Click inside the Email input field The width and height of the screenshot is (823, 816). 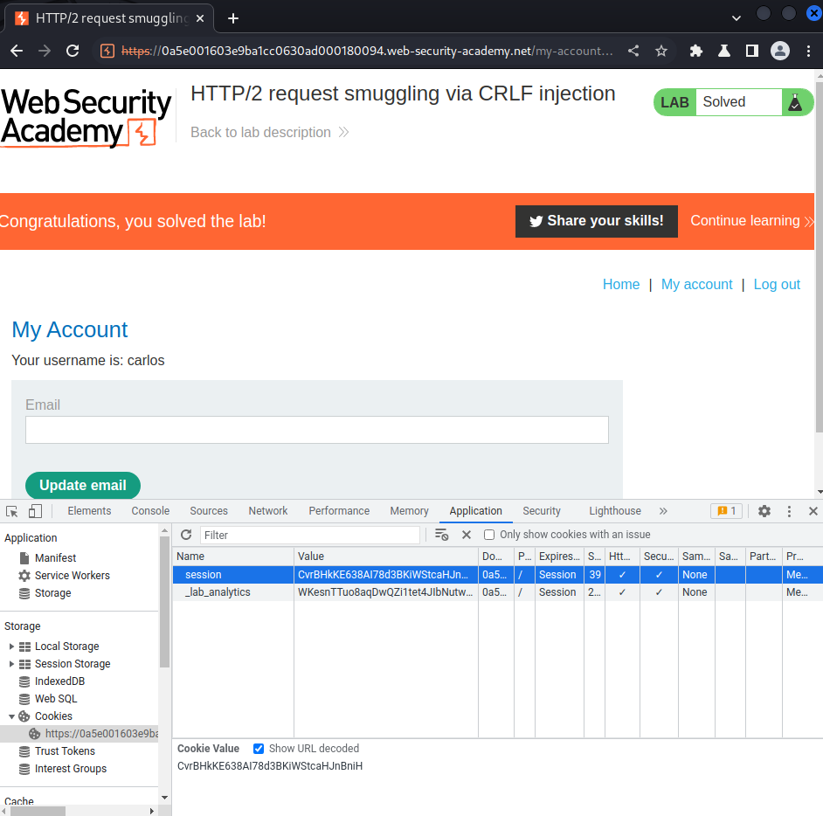click(317, 430)
